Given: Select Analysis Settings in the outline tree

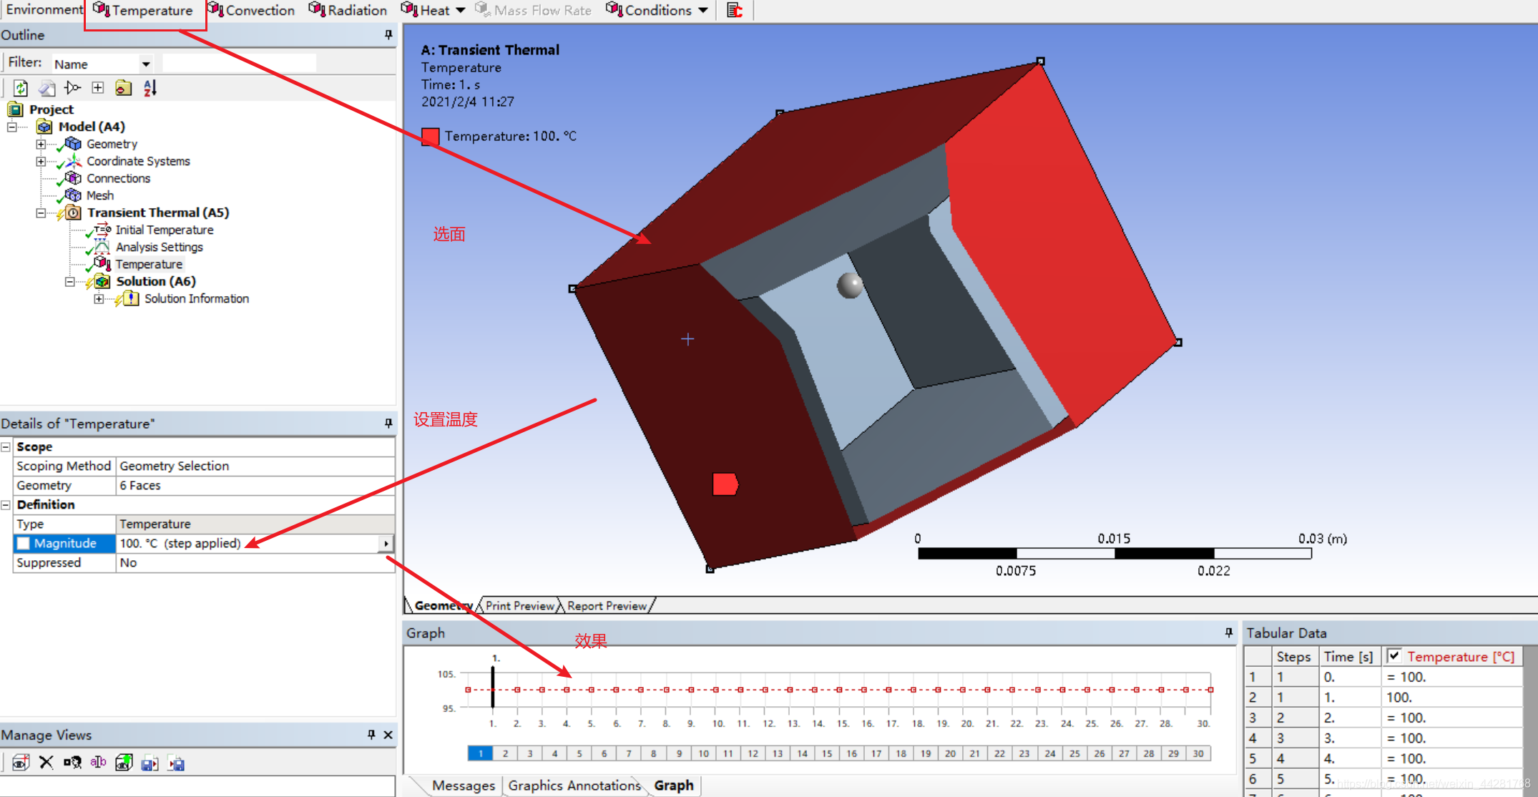Looking at the screenshot, I should pos(159,247).
